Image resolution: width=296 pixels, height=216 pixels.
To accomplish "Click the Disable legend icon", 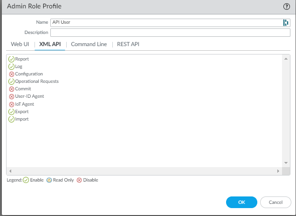I will click(x=79, y=180).
